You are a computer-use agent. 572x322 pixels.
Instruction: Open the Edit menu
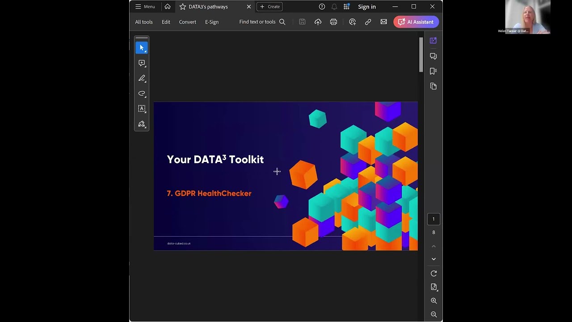[x=166, y=22]
